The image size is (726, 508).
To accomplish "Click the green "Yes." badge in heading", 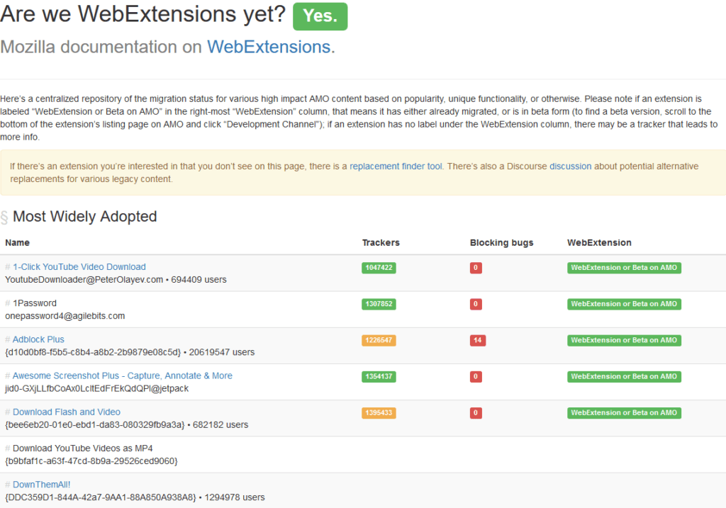I will click(x=320, y=16).
